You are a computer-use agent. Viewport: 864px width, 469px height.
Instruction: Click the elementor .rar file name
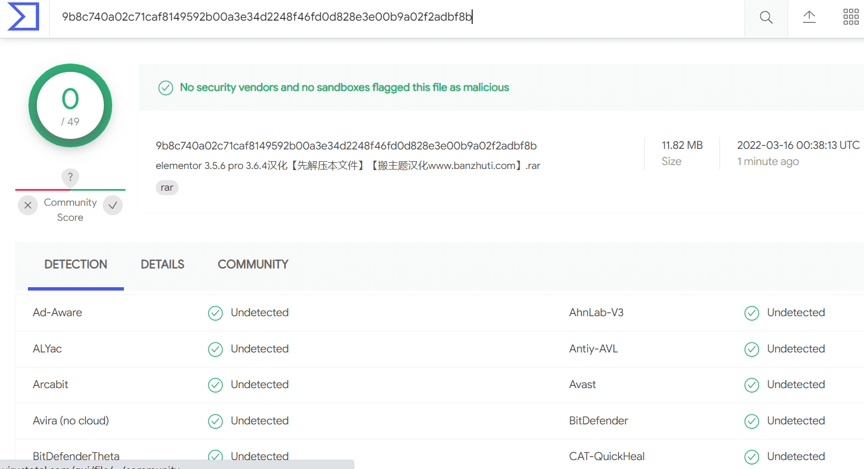pos(348,166)
